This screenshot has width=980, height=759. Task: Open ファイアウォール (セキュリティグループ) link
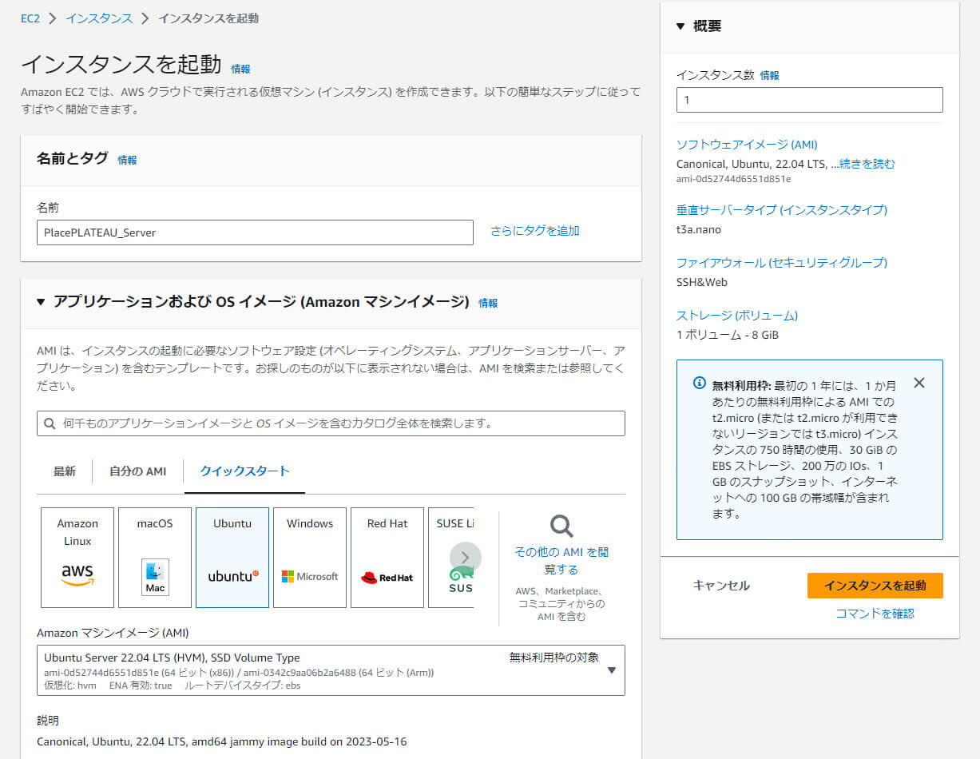coord(782,263)
